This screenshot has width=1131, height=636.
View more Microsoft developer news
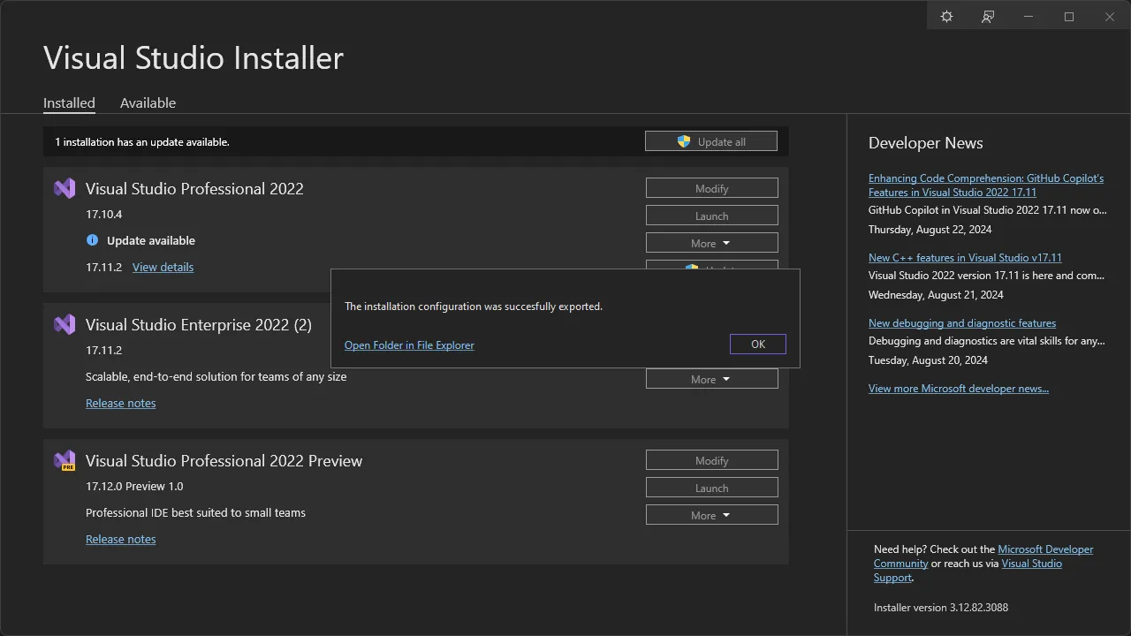coord(959,388)
